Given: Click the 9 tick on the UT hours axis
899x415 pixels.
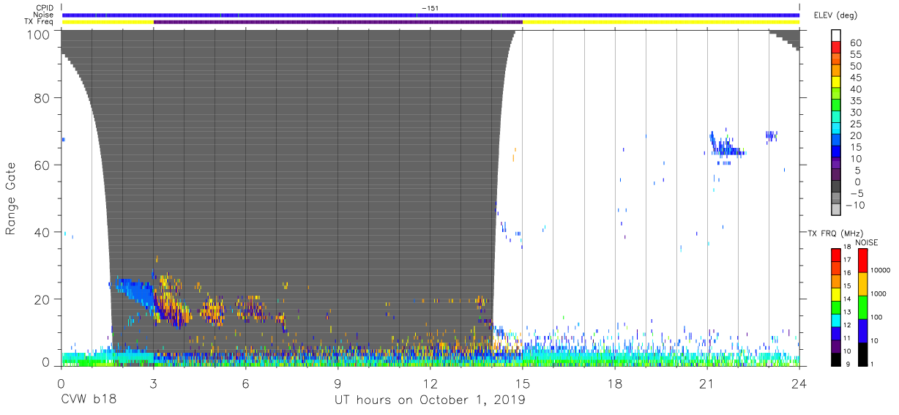Looking at the screenshot, I should (337, 384).
